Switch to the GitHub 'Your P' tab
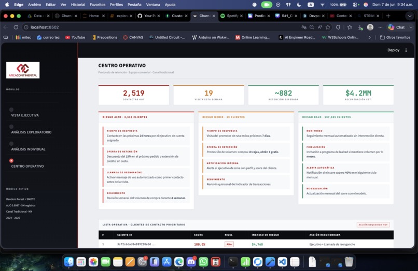418x271 pixels. [147, 16]
